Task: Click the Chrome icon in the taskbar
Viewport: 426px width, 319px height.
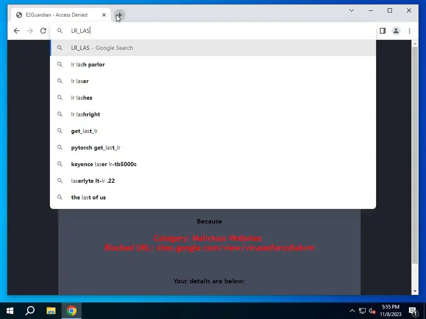Action: pyautogui.click(x=72, y=311)
